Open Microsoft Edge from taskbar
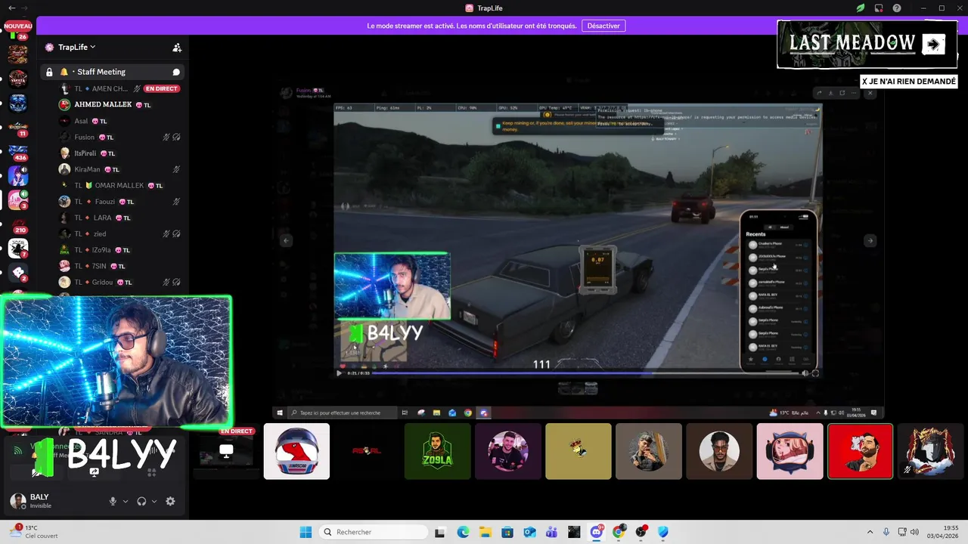This screenshot has width=968, height=544. [463, 532]
